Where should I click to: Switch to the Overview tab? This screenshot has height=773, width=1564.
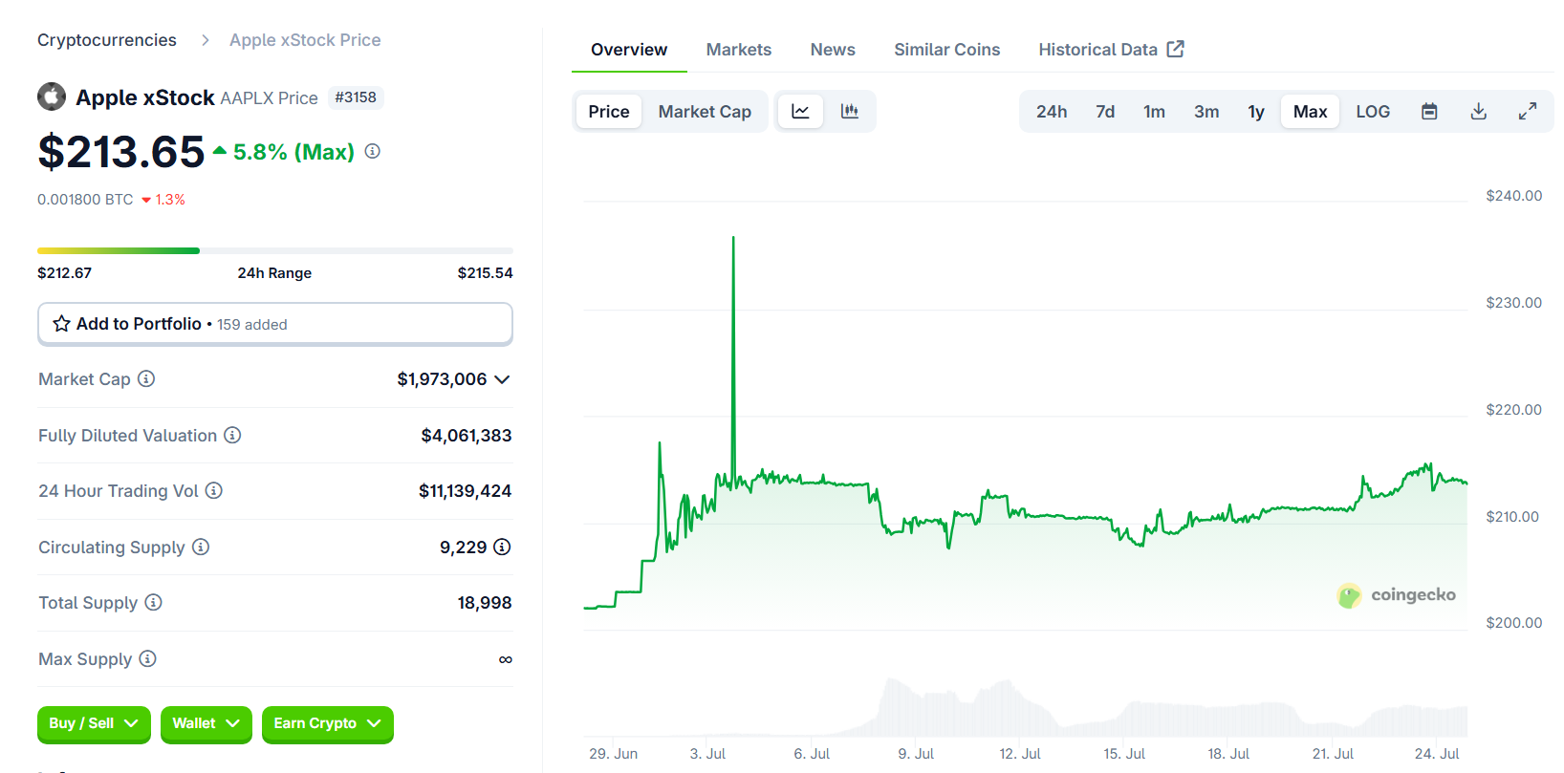point(629,50)
